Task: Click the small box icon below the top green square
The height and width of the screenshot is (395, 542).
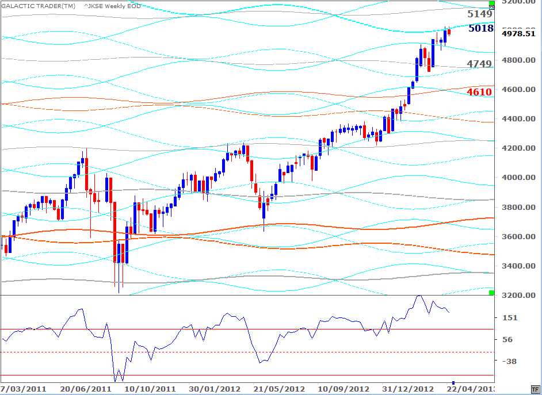Action: 492,8
